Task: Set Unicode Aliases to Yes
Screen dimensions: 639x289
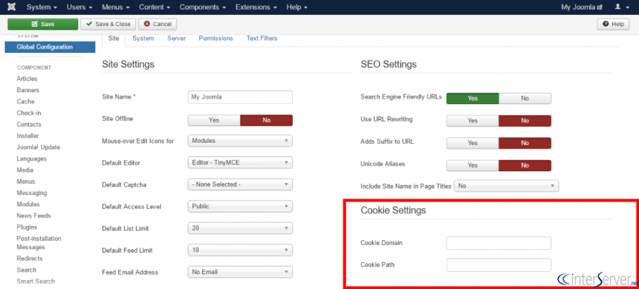Action: point(473,165)
